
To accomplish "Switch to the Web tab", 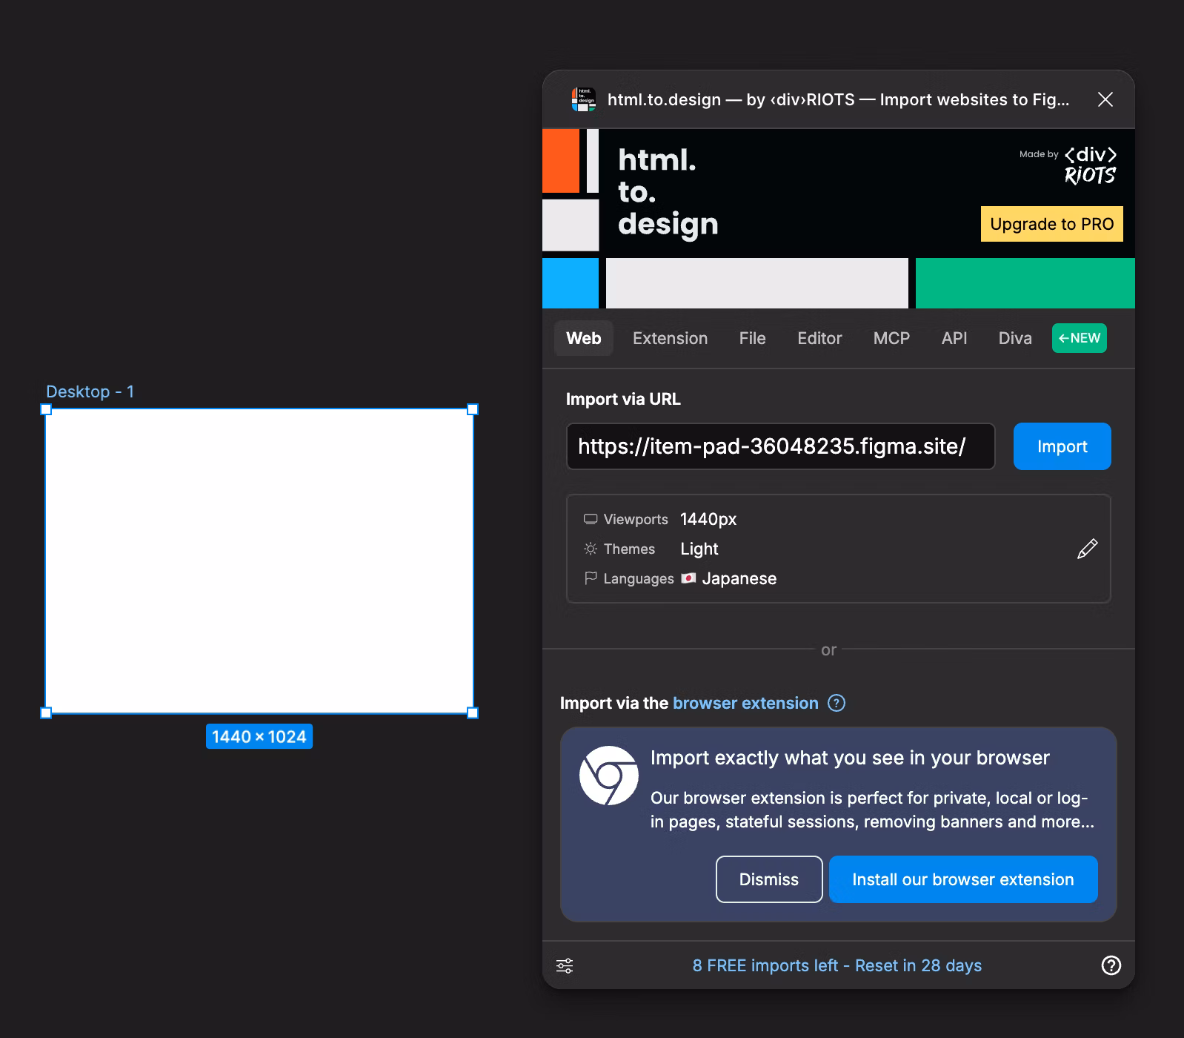I will (583, 338).
